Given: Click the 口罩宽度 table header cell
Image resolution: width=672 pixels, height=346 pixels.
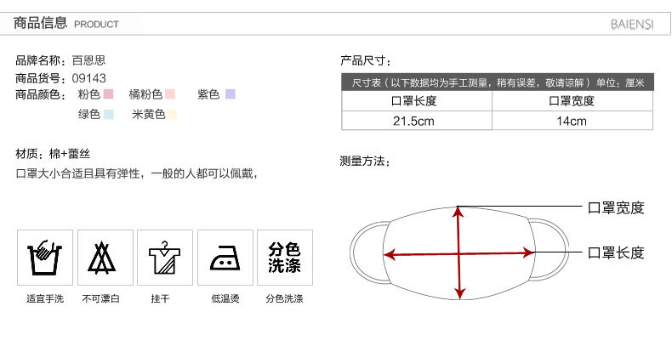Looking at the screenshot, I should tap(572, 101).
